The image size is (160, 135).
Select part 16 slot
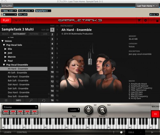coord(52,100)
